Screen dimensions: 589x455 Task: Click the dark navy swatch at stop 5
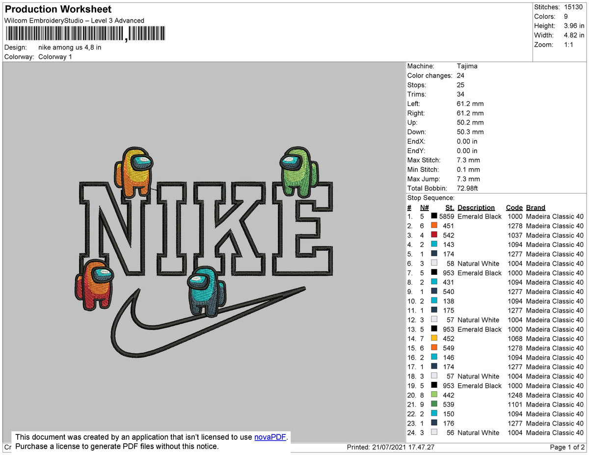[434, 254]
